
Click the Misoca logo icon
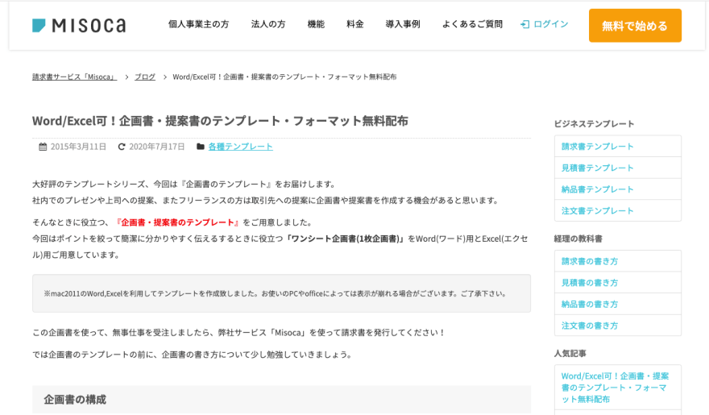click(x=39, y=25)
